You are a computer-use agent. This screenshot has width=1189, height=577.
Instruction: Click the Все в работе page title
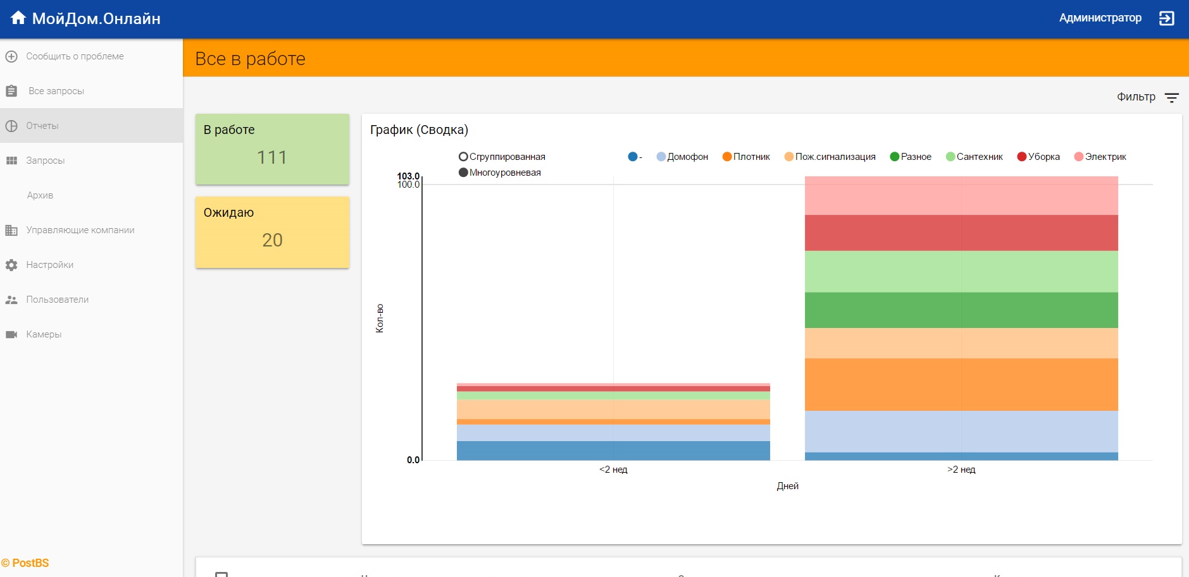[250, 59]
